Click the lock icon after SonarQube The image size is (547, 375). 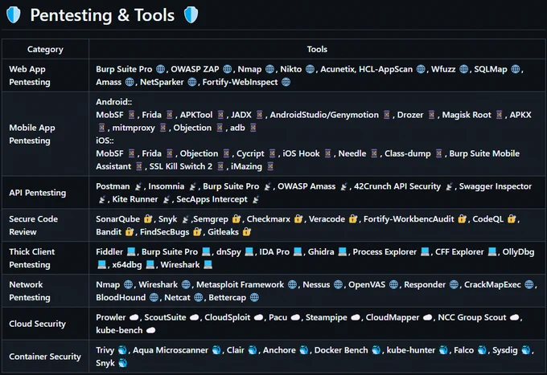click(148, 219)
